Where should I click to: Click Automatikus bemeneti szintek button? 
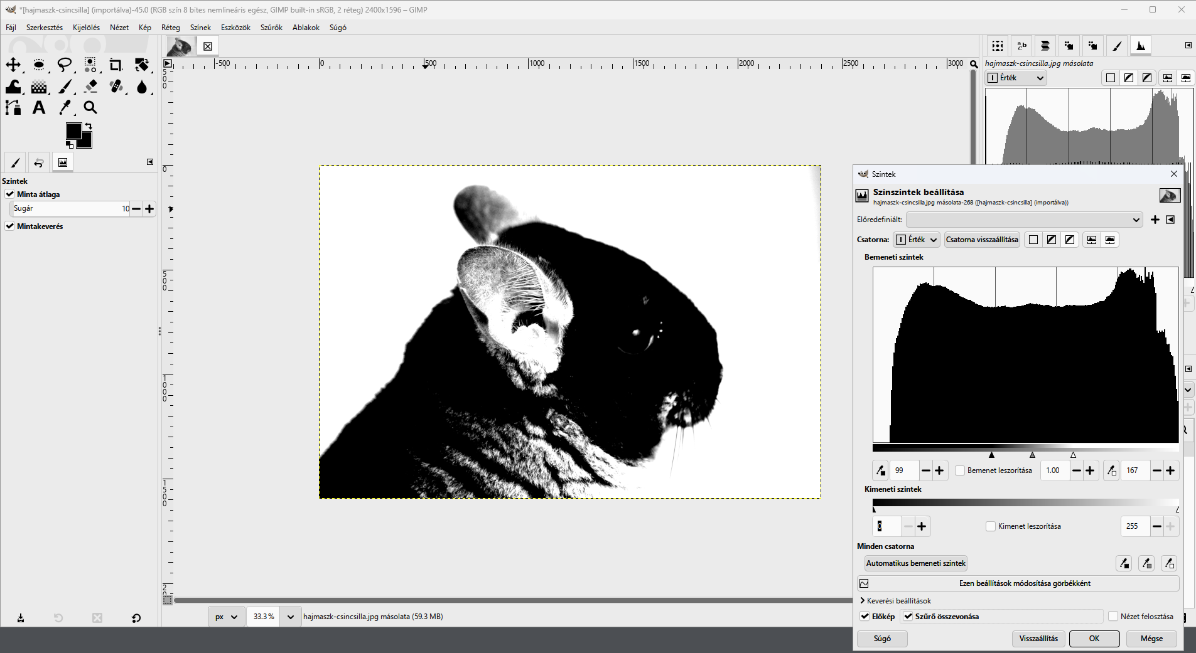coord(915,563)
